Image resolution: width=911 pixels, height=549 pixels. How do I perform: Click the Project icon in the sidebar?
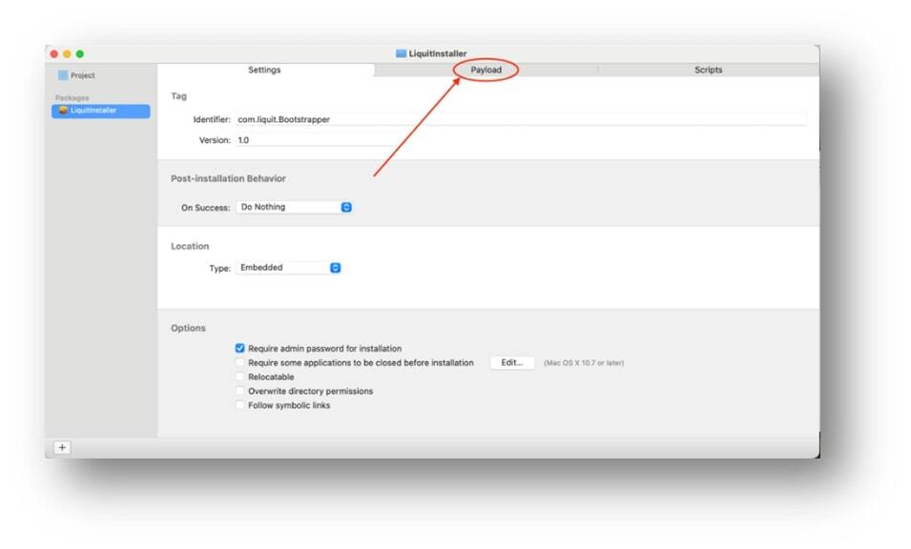(x=67, y=74)
